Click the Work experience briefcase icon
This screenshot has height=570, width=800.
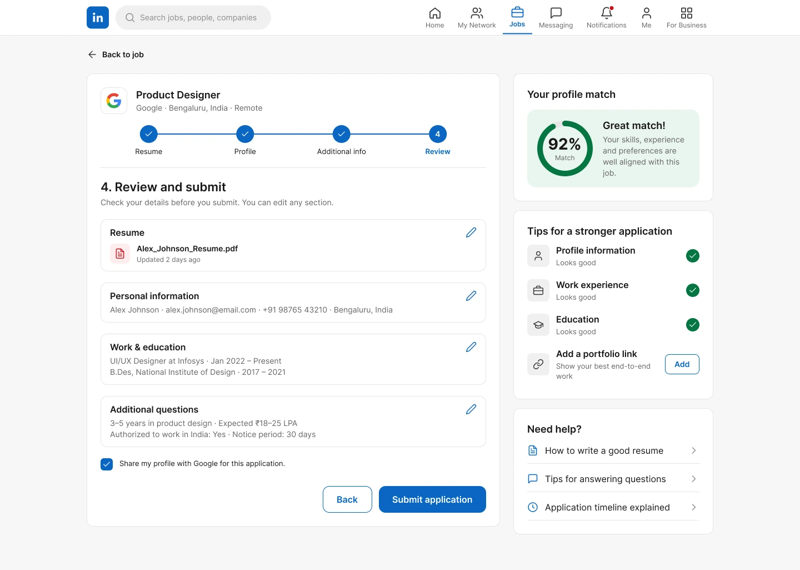[538, 290]
